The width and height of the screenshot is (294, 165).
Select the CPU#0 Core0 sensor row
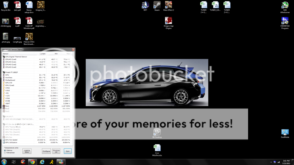click(x=36, y=59)
